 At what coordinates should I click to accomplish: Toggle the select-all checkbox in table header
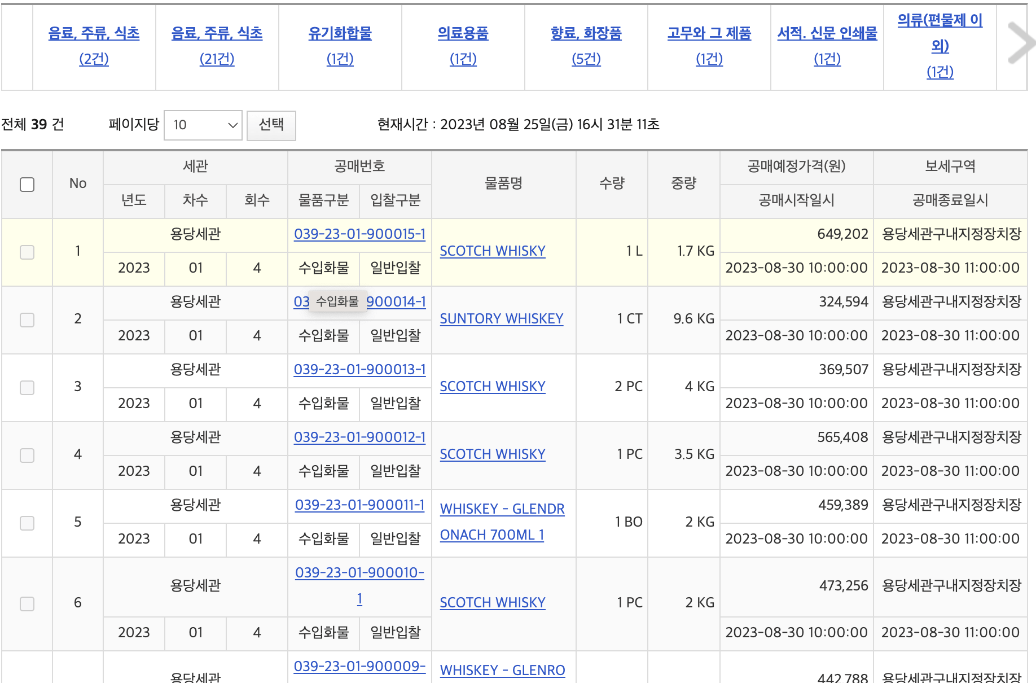click(27, 185)
